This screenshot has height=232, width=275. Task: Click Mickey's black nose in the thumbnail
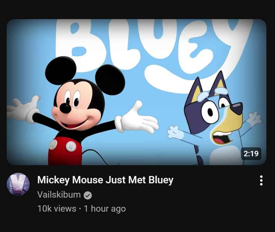pyautogui.click(x=65, y=108)
